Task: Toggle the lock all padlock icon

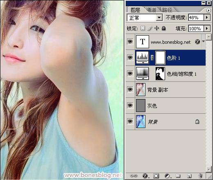Action: coord(164,28)
